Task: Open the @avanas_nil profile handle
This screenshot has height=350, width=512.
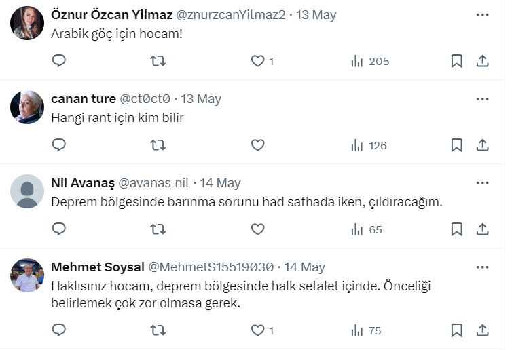Action: (155, 183)
